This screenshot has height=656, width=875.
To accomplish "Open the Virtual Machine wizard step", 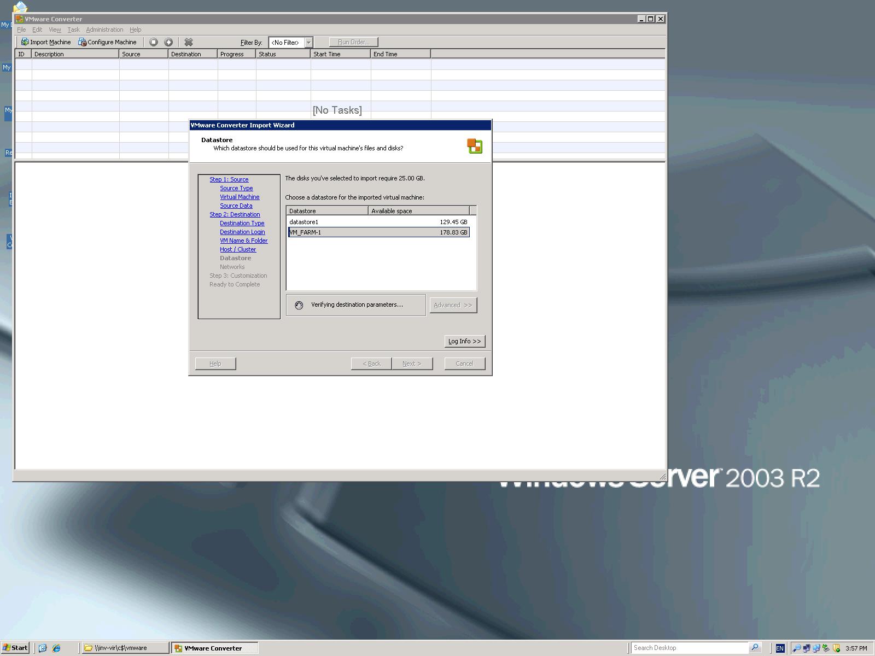I will click(240, 197).
